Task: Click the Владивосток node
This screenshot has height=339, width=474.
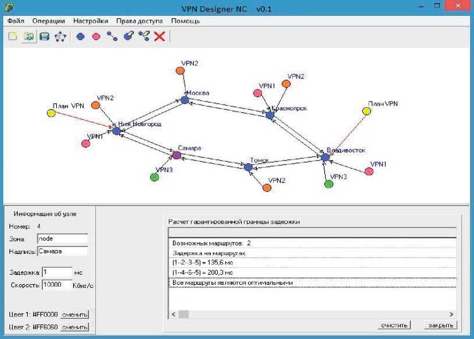Action: (x=325, y=157)
